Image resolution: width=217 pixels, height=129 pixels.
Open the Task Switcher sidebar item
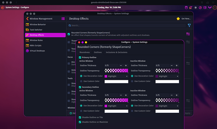tap(45, 30)
